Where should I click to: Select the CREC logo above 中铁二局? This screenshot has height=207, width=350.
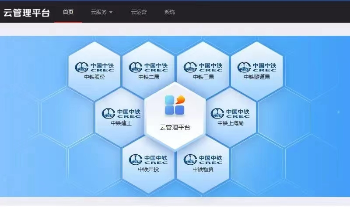click(148, 67)
